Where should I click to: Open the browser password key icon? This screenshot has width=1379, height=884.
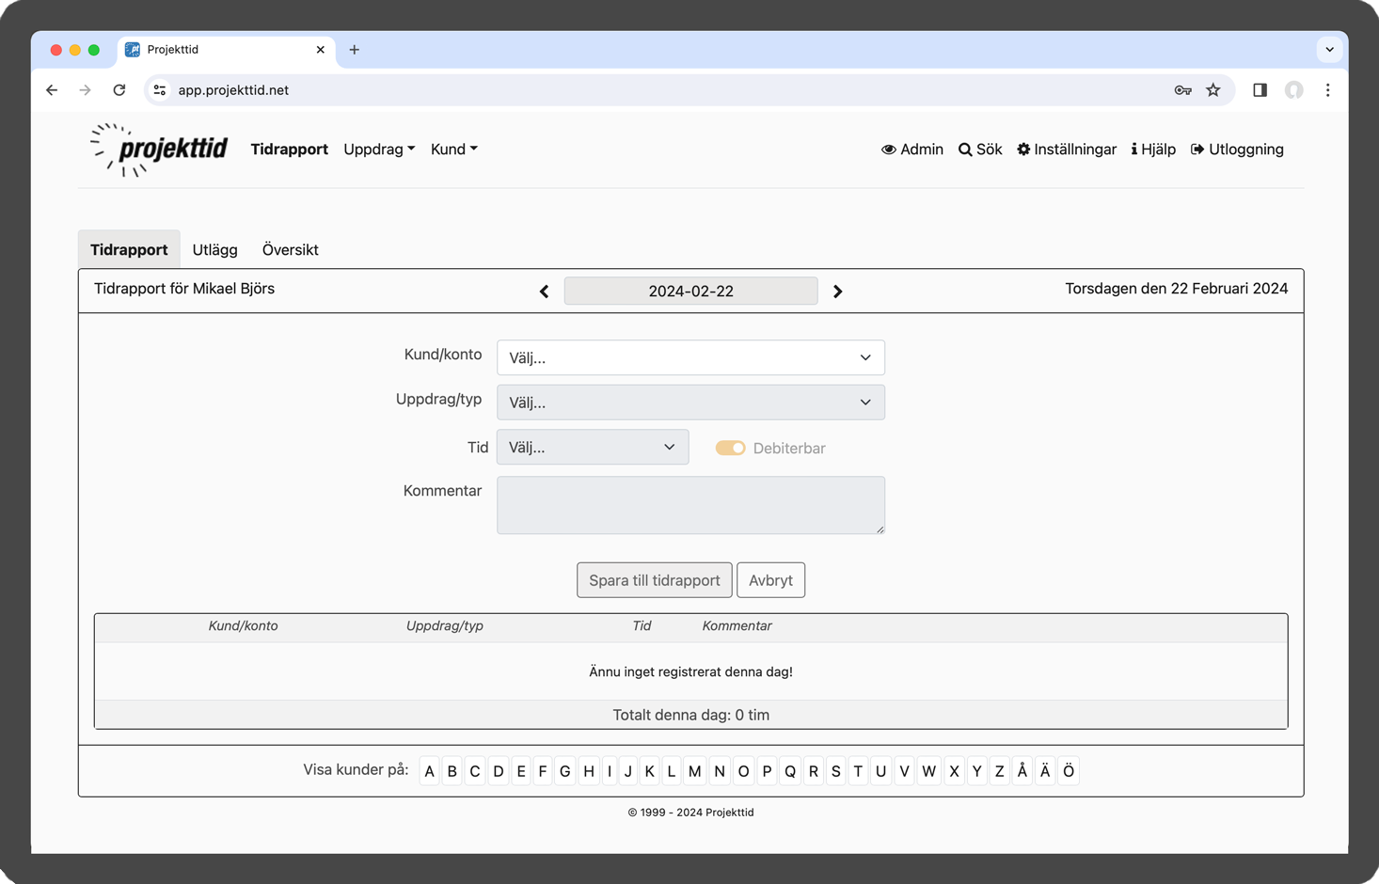coord(1182,90)
